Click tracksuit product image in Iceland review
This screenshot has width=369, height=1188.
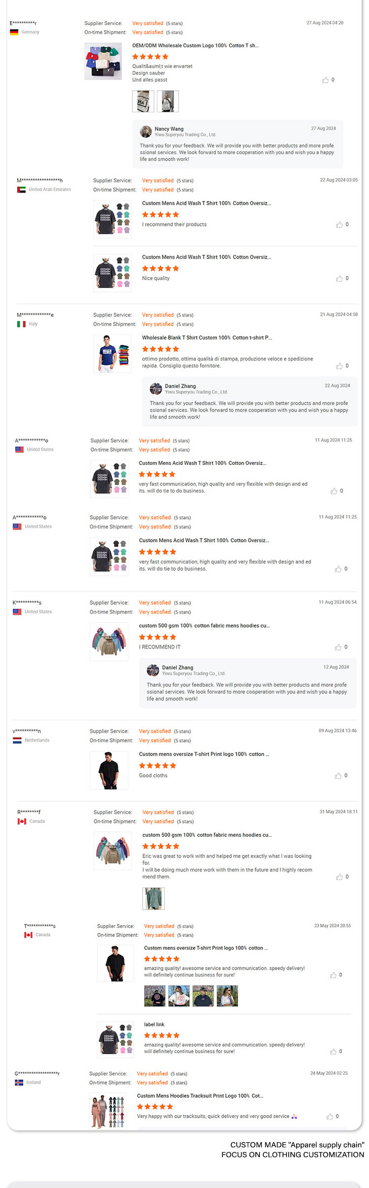click(108, 1111)
